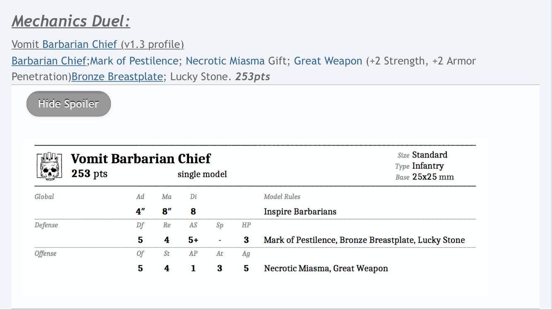Click the crowned skull unit icon
The height and width of the screenshot is (310, 552).
click(x=49, y=166)
